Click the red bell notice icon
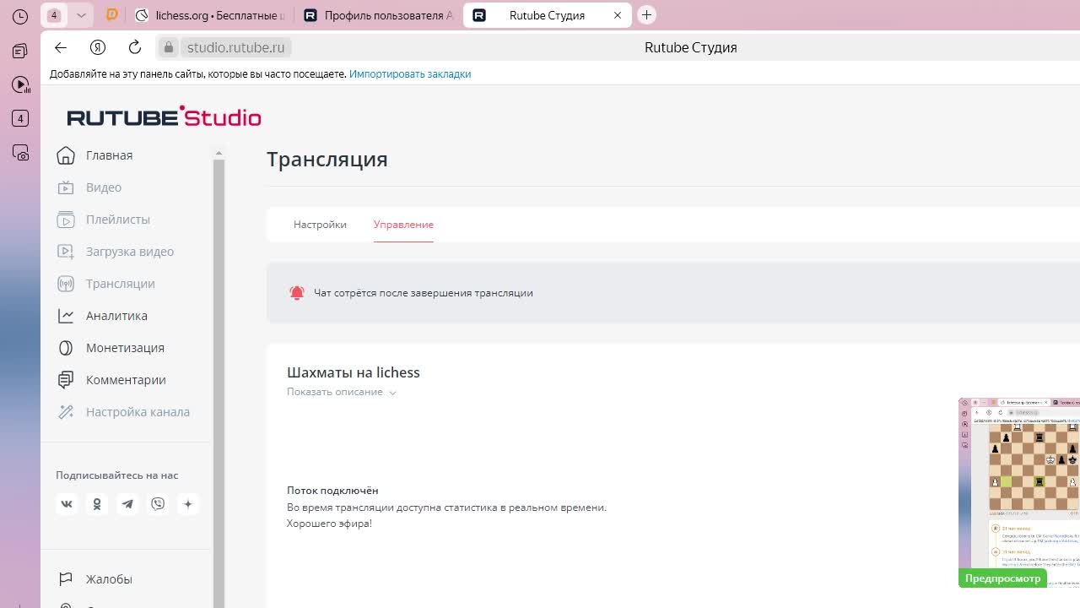Viewport: 1080px width, 608px height. 297,293
